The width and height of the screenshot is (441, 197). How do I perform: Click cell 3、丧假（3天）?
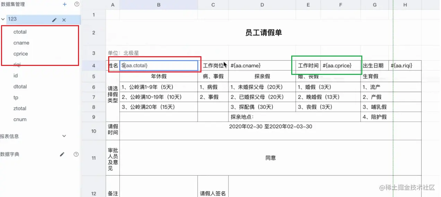coord(328,107)
